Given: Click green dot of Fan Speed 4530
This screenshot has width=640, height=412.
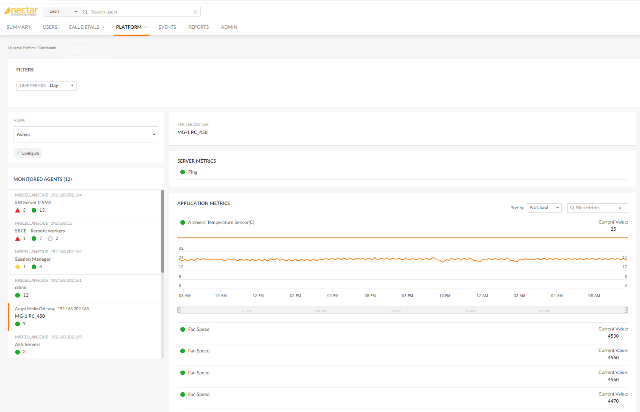Looking at the screenshot, I should click(183, 329).
